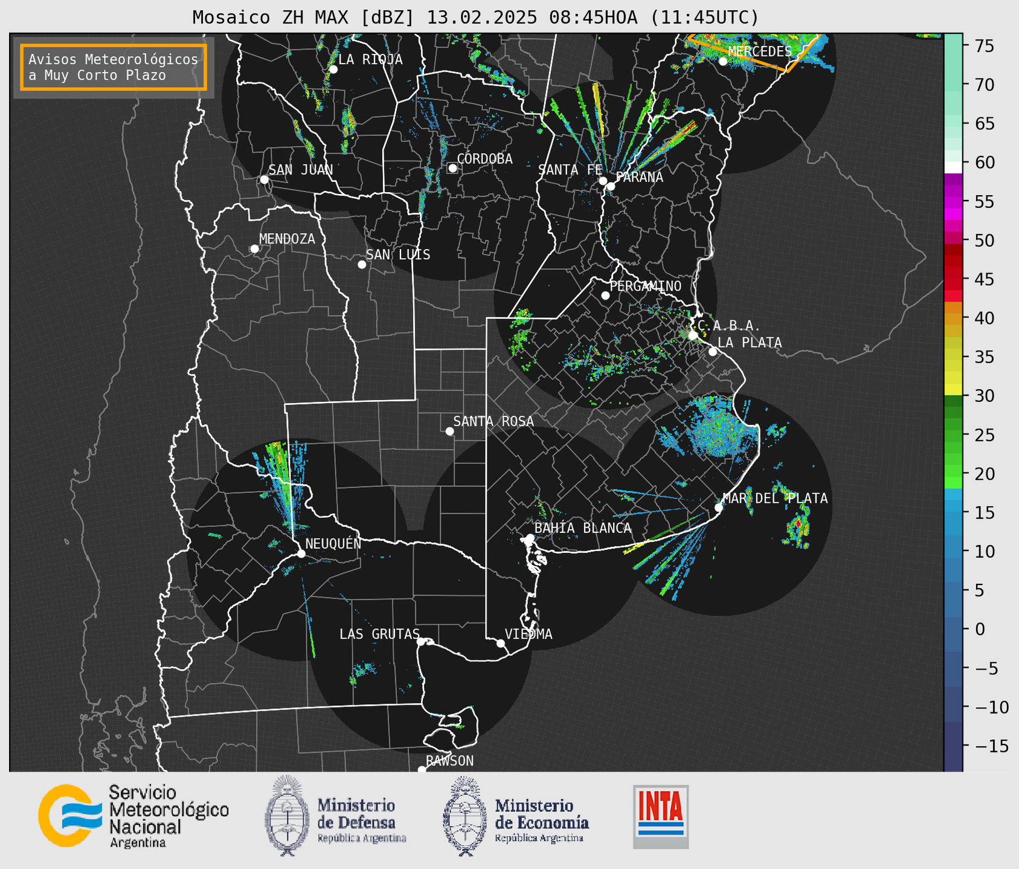Viewport: 1019px width, 869px height.
Task: Click the BAHÍA BLANCA city label
Action: (583, 528)
